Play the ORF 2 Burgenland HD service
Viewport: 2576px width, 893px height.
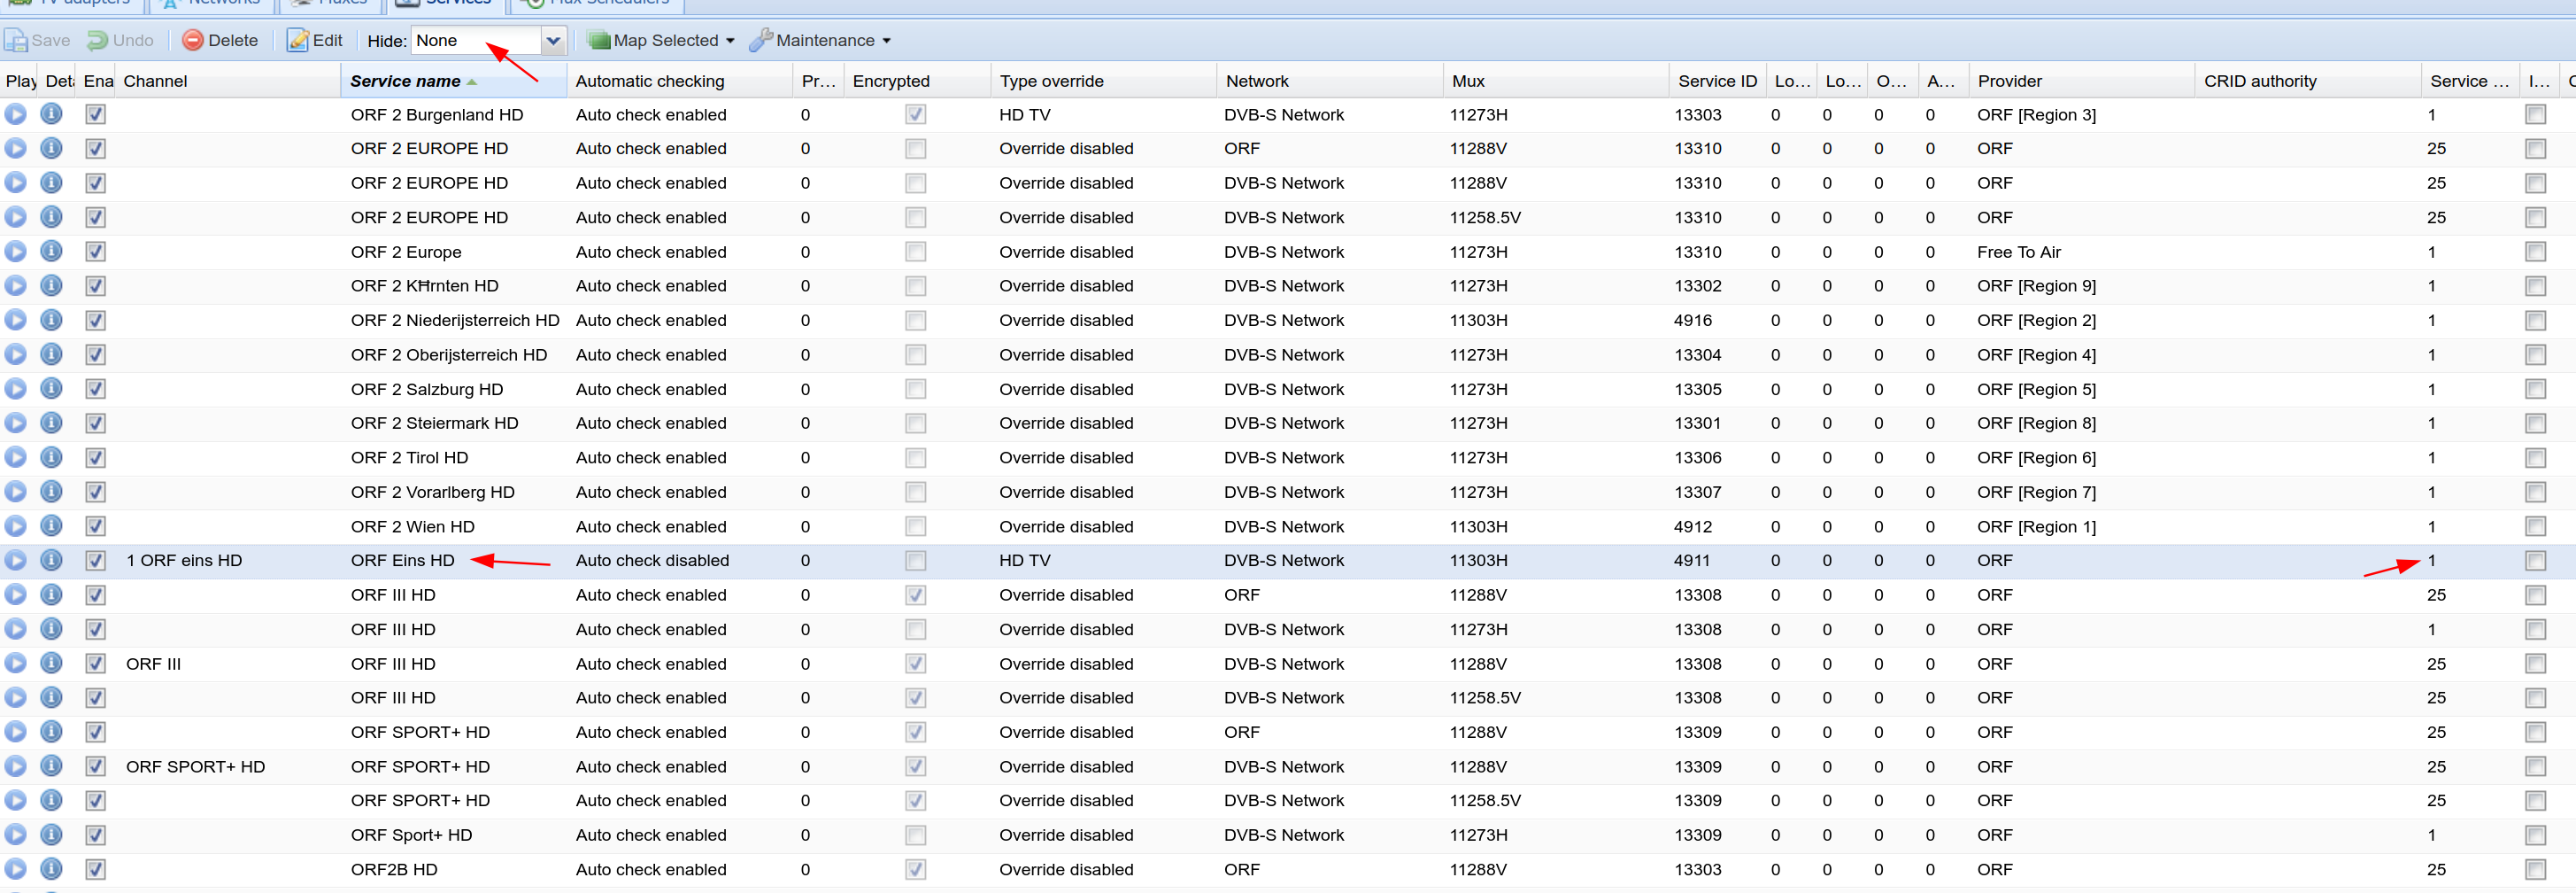click(15, 114)
